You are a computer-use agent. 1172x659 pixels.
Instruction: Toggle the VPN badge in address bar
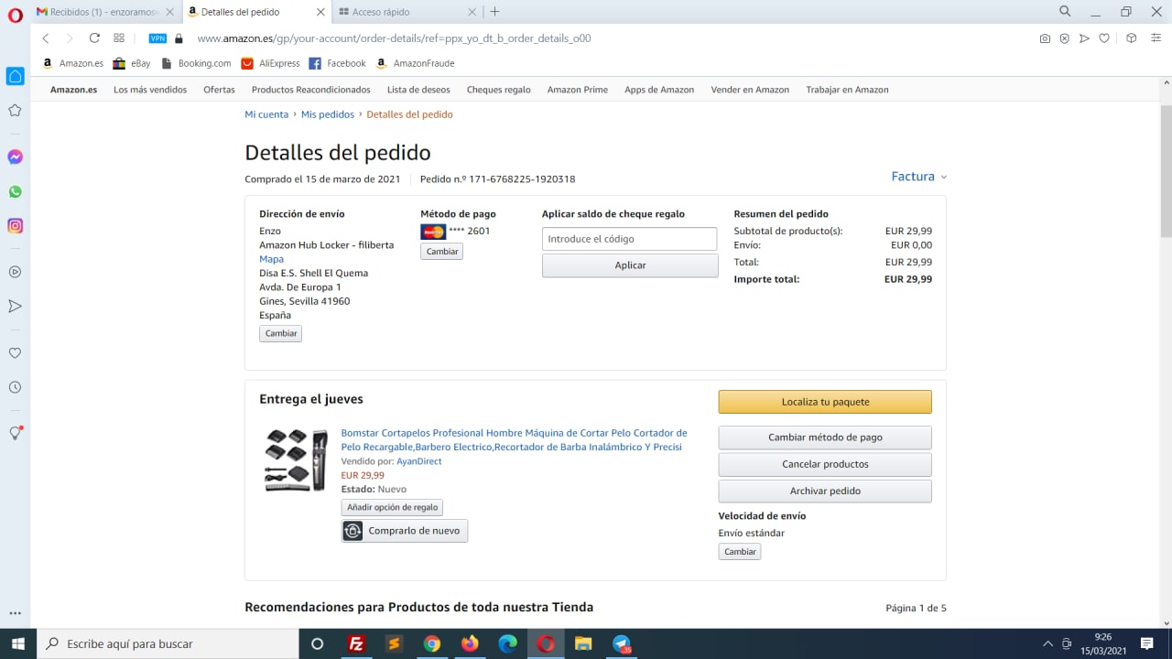coord(157,38)
